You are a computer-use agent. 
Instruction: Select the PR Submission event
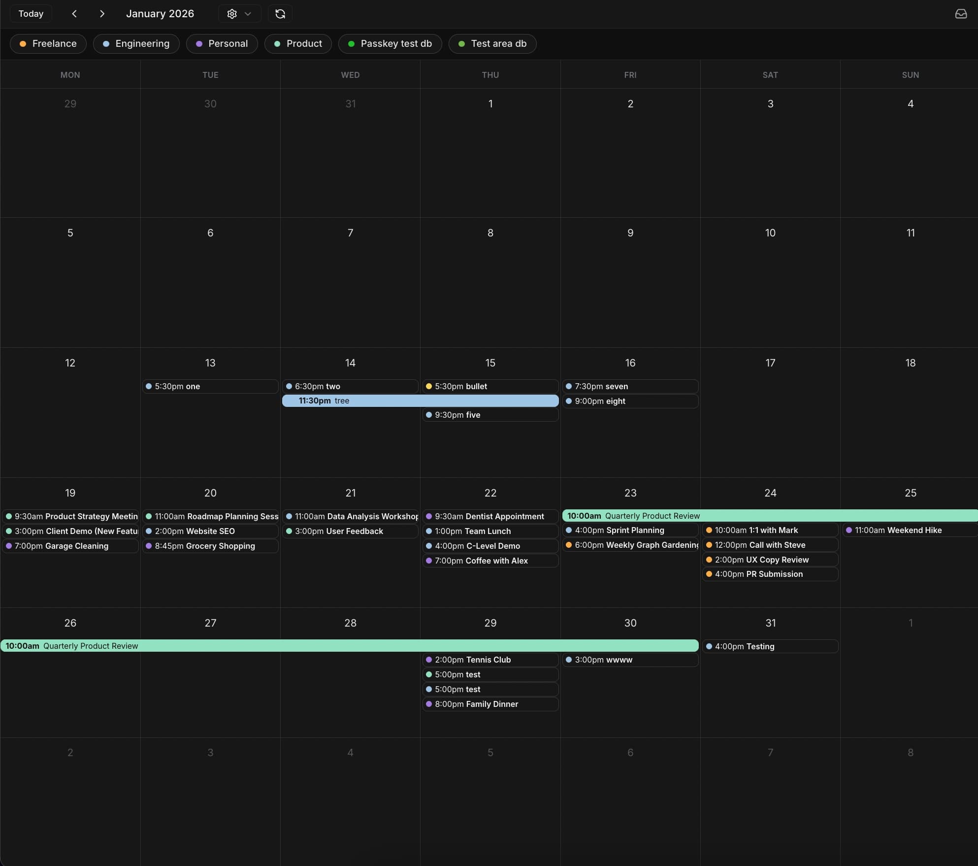(770, 574)
